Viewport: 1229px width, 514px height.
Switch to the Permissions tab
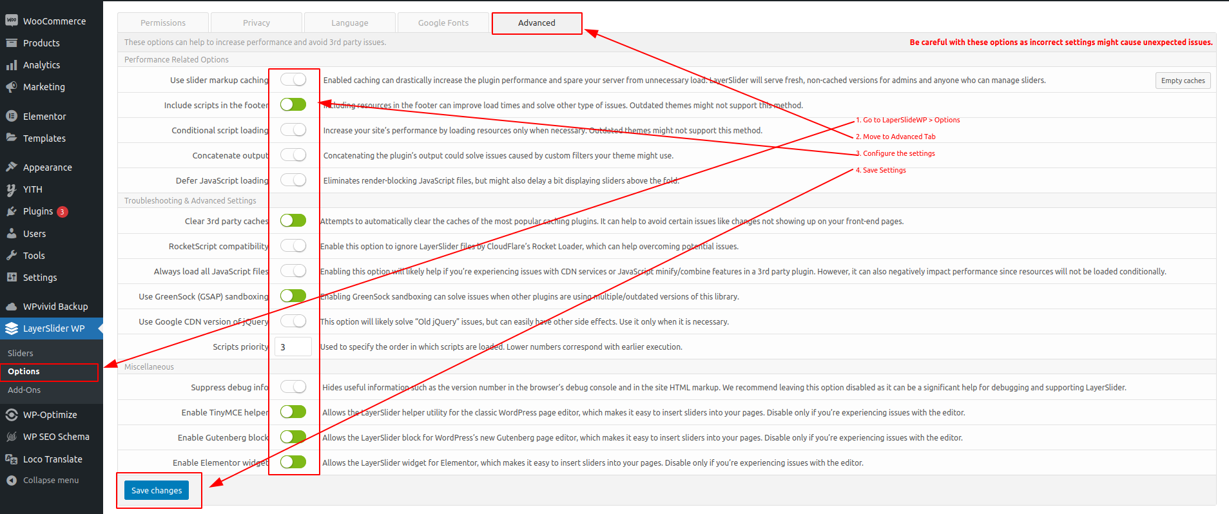click(163, 23)
